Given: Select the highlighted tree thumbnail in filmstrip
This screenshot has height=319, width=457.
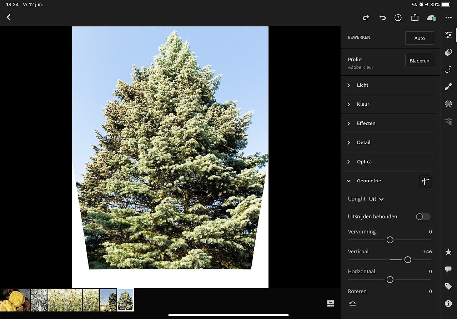Looking at the screenshot, I should (x=125, y=300).
